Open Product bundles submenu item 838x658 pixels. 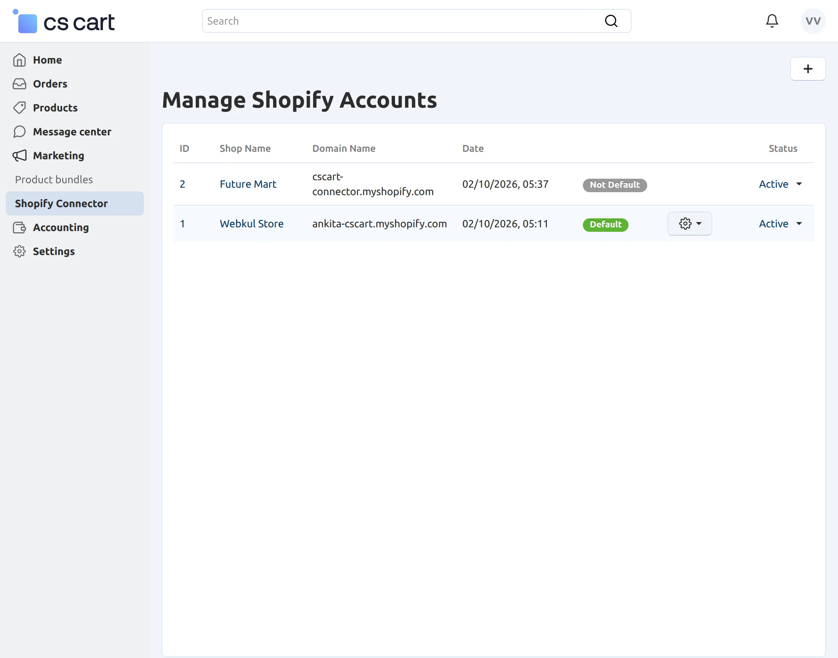[54, 179]
